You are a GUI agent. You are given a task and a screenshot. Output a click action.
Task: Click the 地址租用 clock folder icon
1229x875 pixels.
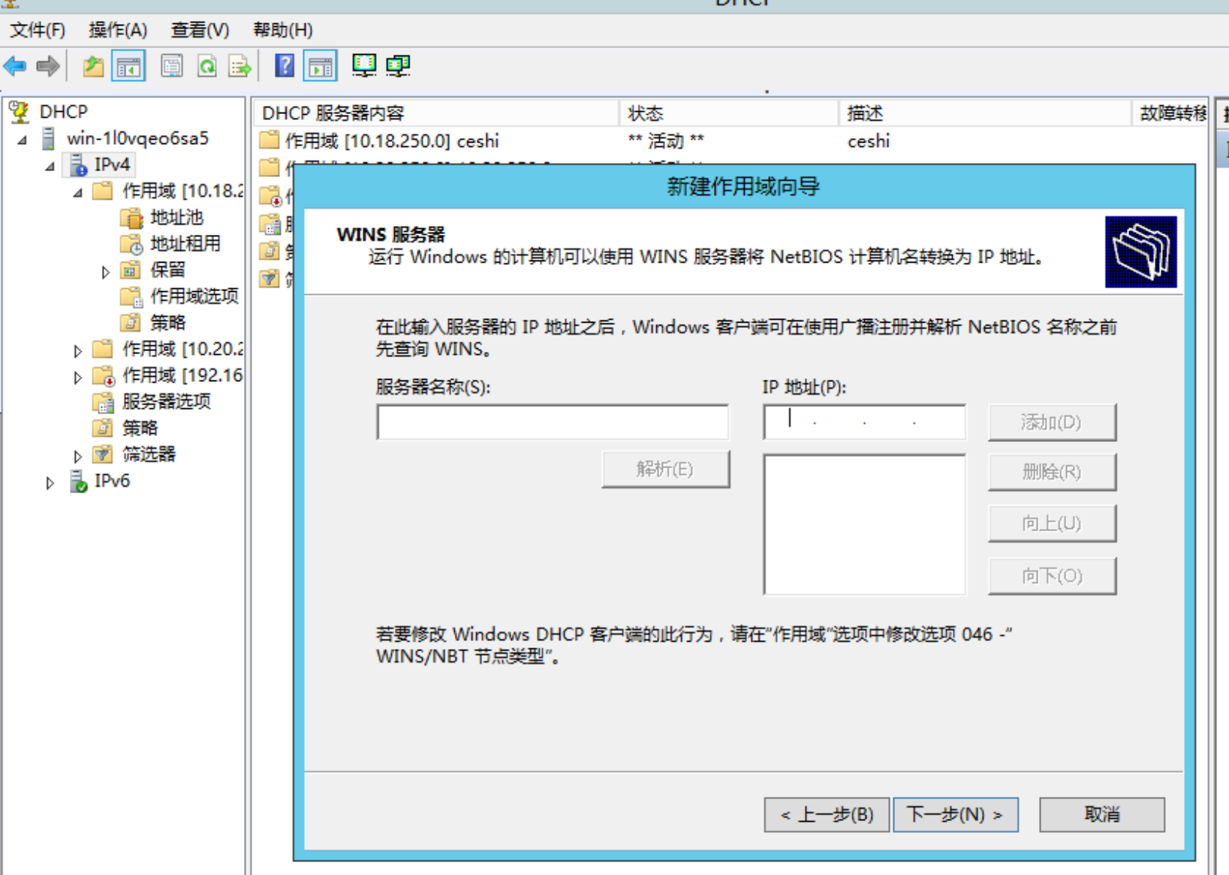[x=131, y=244]
